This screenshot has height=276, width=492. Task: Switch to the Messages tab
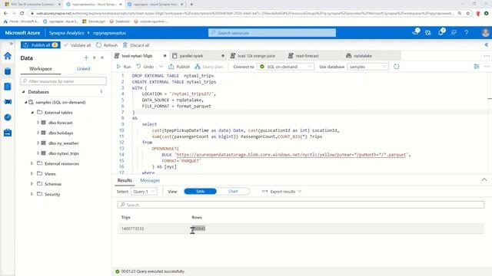pos(150,180)
